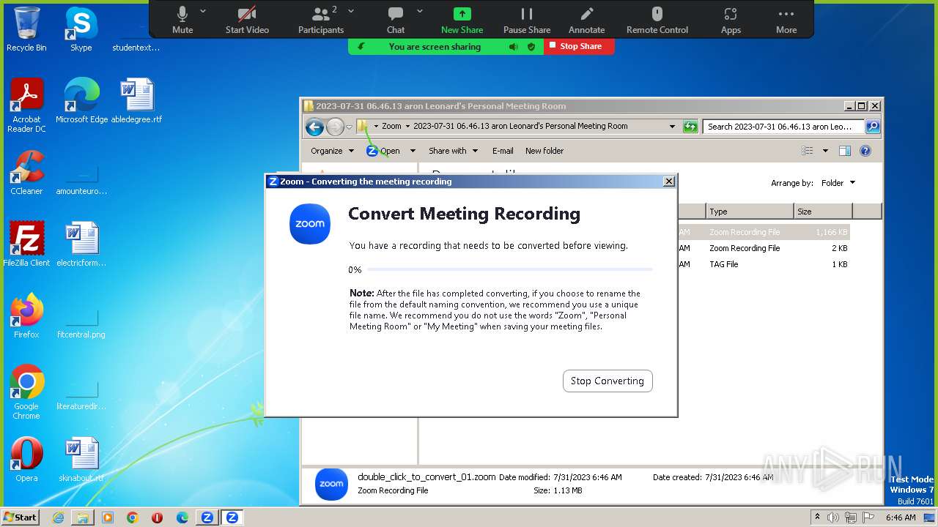938x527 pixels.
Task: Select the 1,166 KB Zoom Recording File row
Action: (763, 232)
